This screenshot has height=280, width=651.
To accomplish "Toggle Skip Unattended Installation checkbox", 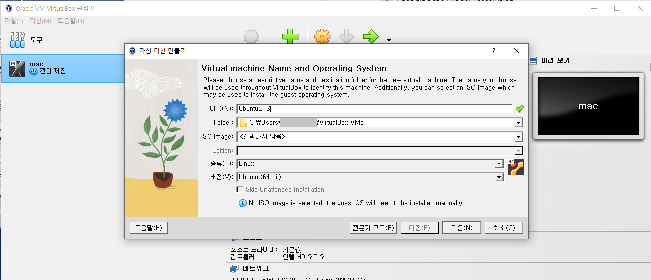I will point(240,189).
